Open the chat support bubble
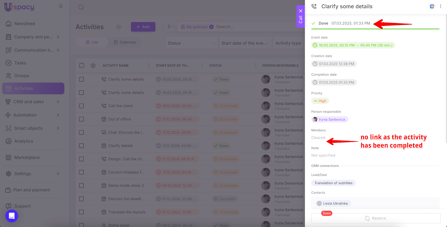The image size is (447, 227). click(12, 216)
